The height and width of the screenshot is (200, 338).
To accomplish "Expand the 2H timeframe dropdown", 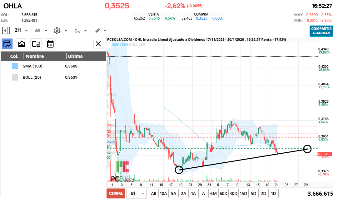I will [27, 31].
